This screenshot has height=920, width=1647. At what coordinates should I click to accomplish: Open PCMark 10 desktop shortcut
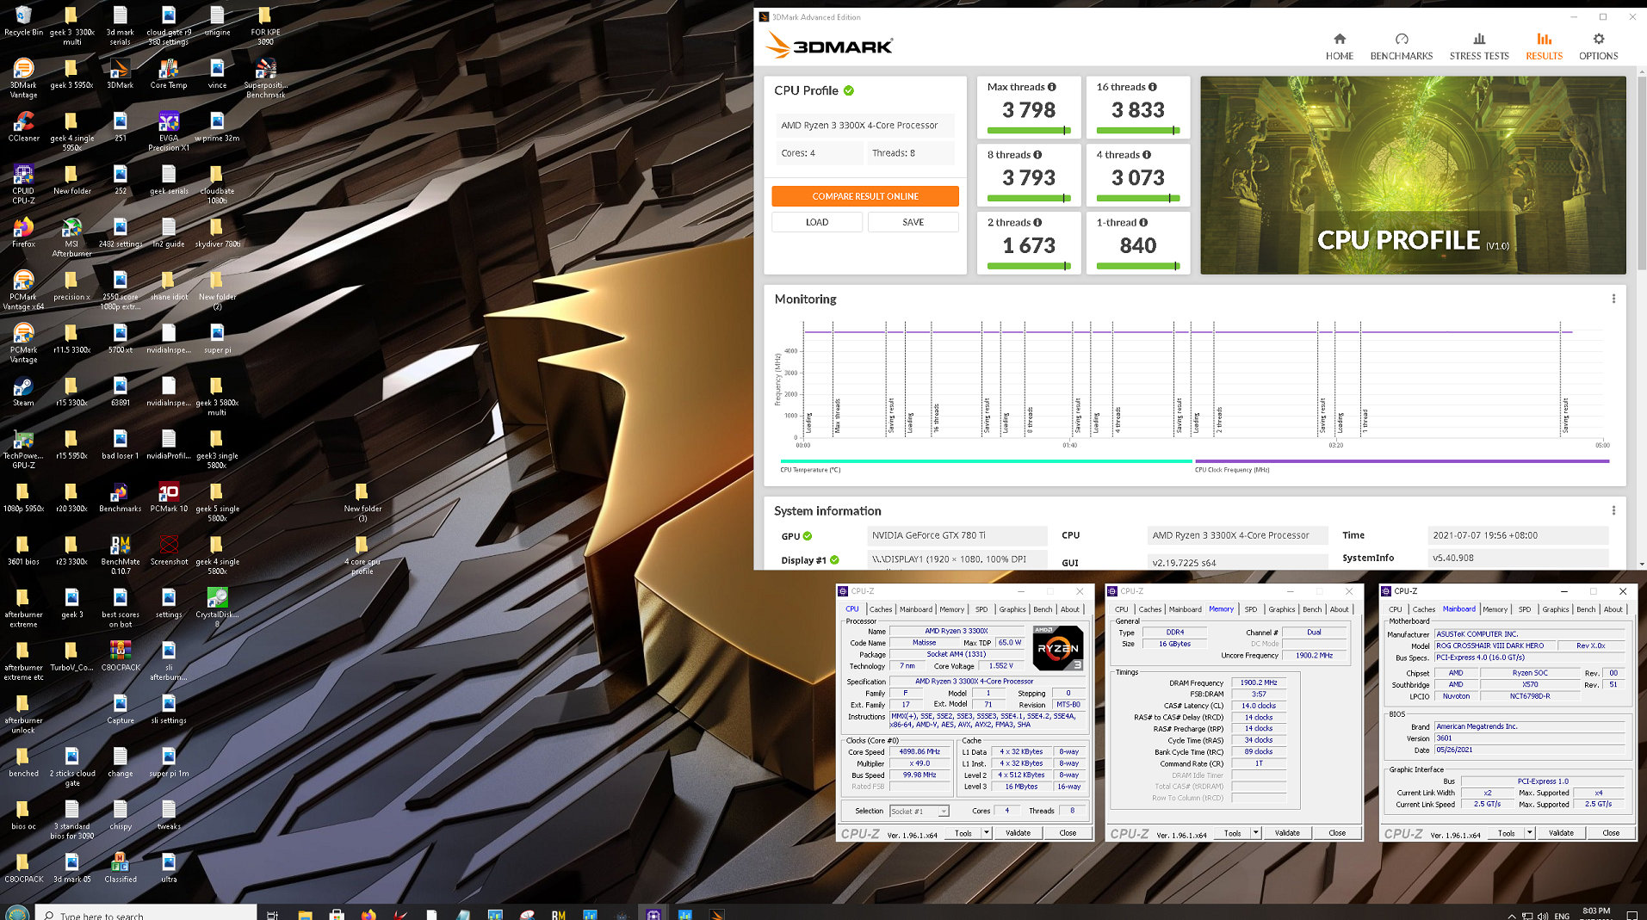[x=169, y=497]
